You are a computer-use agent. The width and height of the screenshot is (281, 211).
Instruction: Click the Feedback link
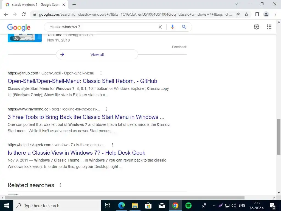point(179,47)
